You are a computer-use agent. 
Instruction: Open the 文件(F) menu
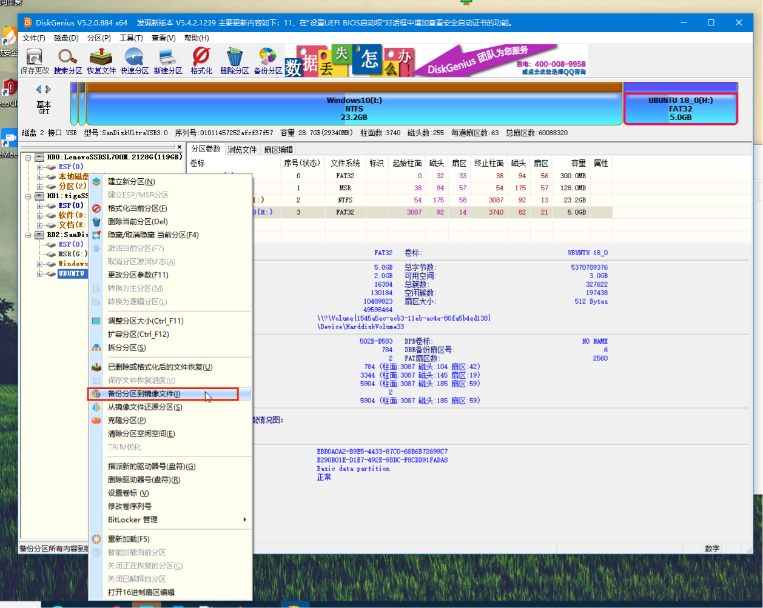pos(34,38)
